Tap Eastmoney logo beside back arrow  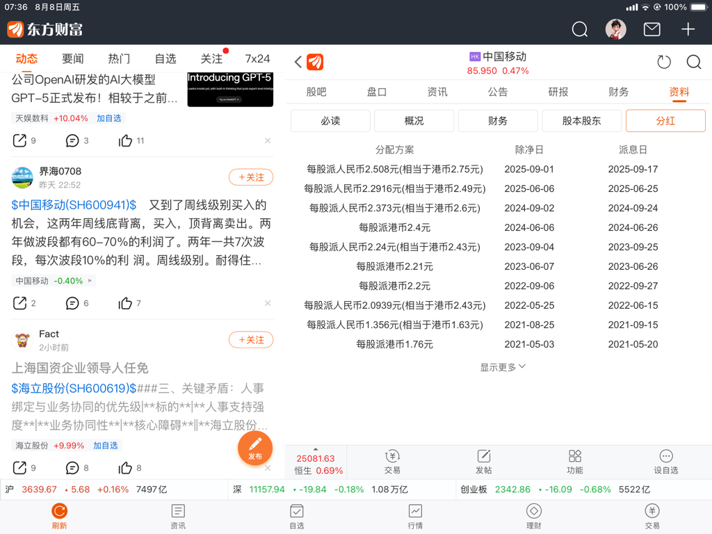[x=315, y=62]
